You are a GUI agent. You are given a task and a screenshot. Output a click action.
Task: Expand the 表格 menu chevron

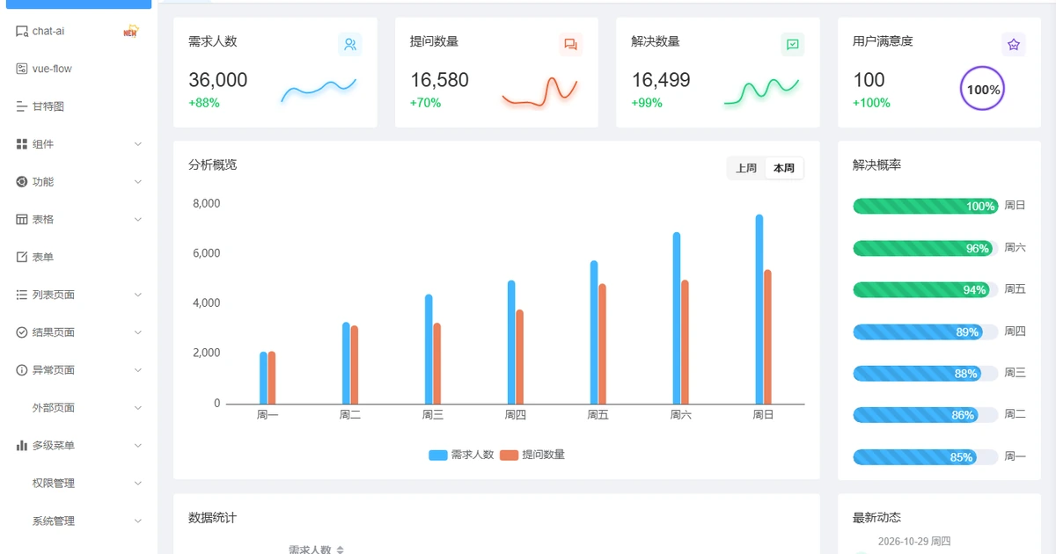pyautogui.click(x=138, y=219)
